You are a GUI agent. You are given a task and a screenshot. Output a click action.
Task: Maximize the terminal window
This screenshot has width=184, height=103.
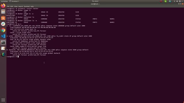click(181, 4)
